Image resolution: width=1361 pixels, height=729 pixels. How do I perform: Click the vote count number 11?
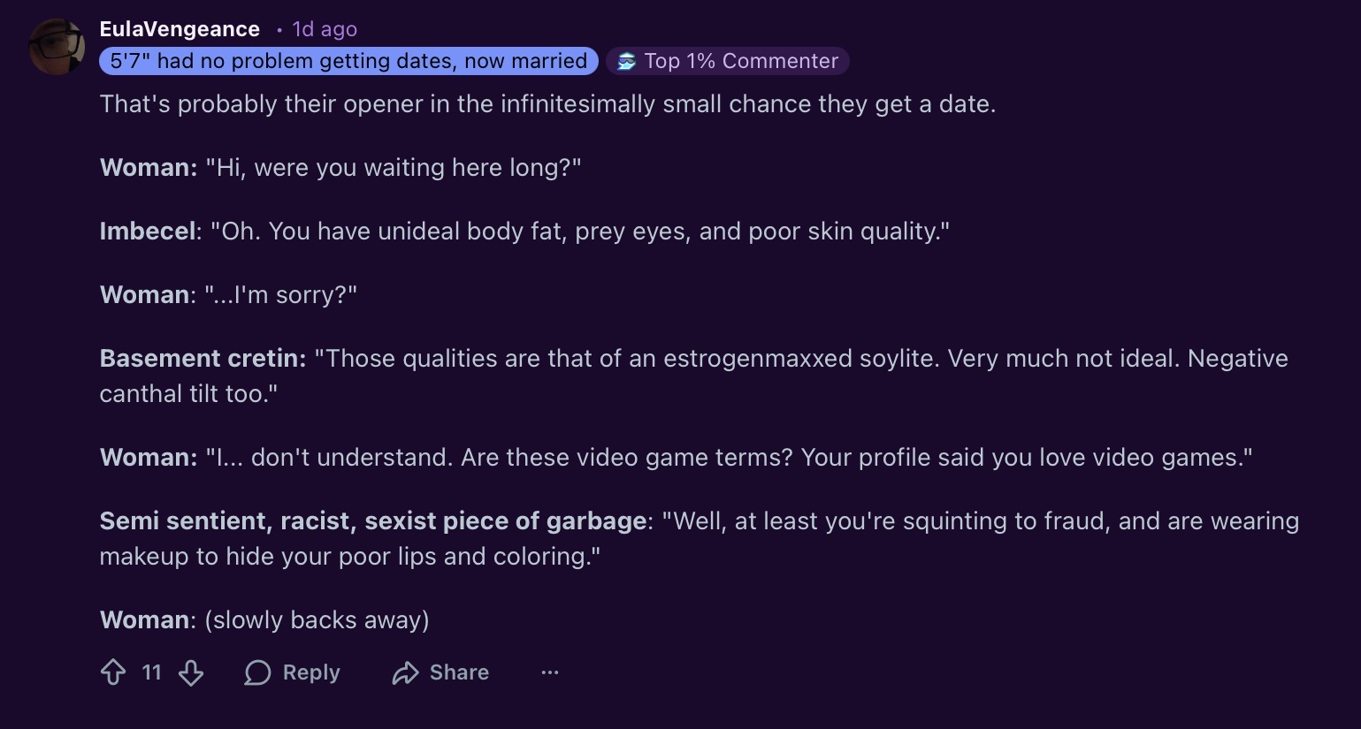click(x=152, y=672)
